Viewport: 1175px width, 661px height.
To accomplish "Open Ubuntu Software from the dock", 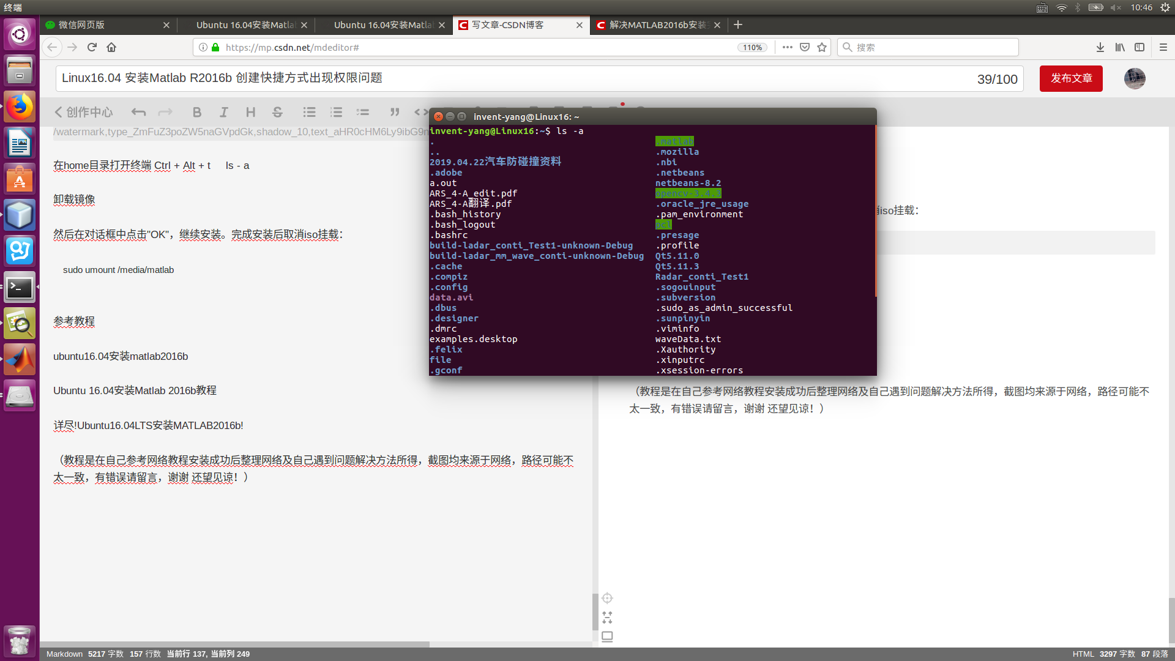I will pos(20,179).
